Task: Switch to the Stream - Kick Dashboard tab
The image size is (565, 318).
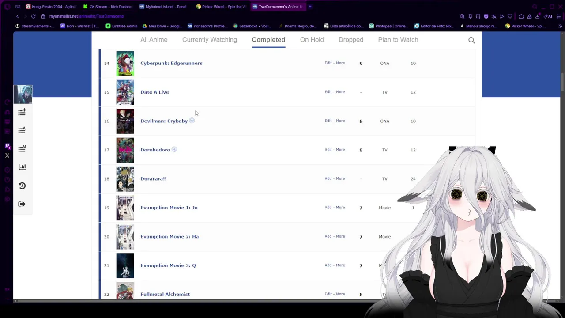Action: point(108,7)
